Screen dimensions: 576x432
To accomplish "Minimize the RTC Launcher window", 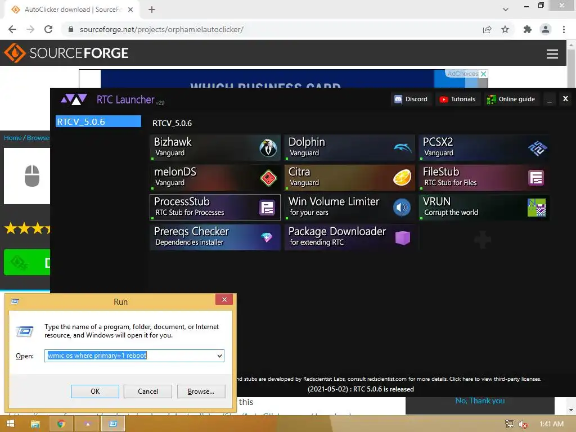I will (550, 100).
